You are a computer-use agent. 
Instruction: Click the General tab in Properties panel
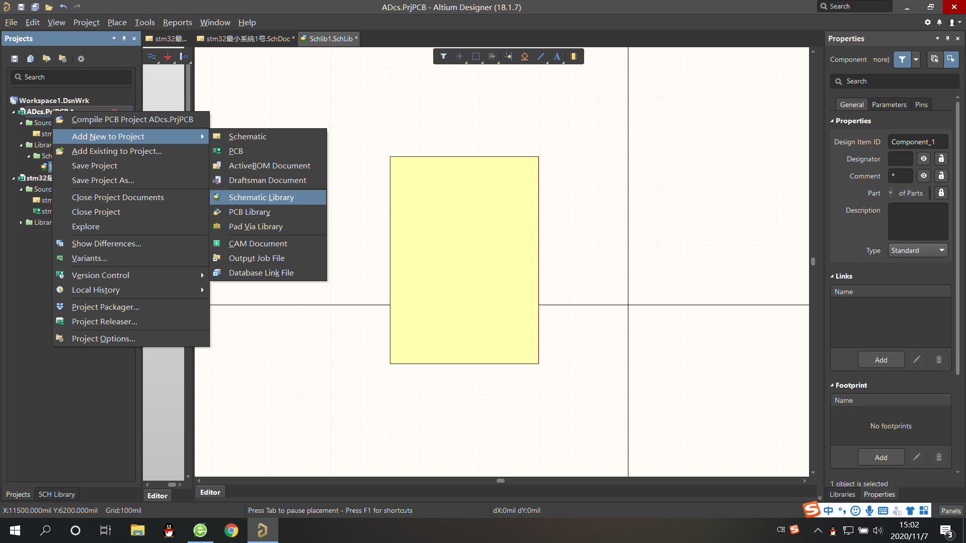pyautogui.click(x=852, y=104)
